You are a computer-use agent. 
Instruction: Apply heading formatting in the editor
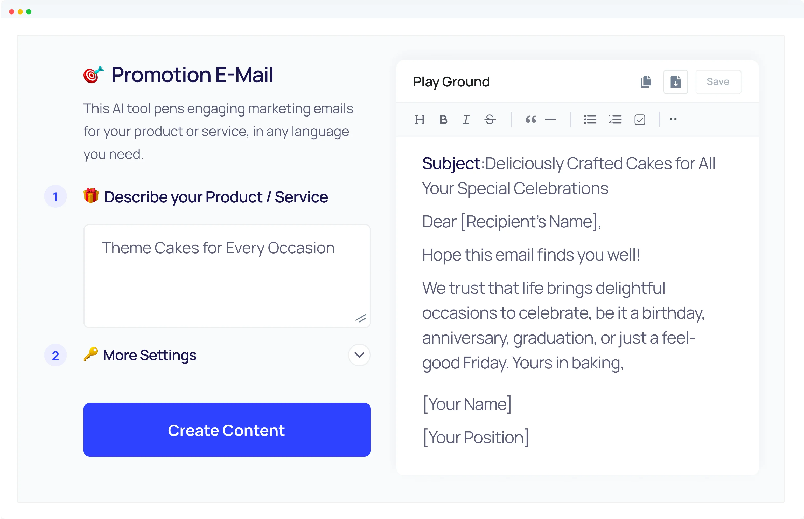[420, 119]
